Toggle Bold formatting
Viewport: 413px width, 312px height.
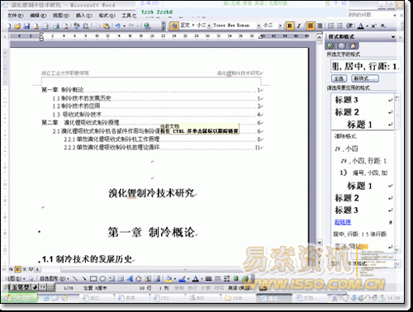pos(290,26)
